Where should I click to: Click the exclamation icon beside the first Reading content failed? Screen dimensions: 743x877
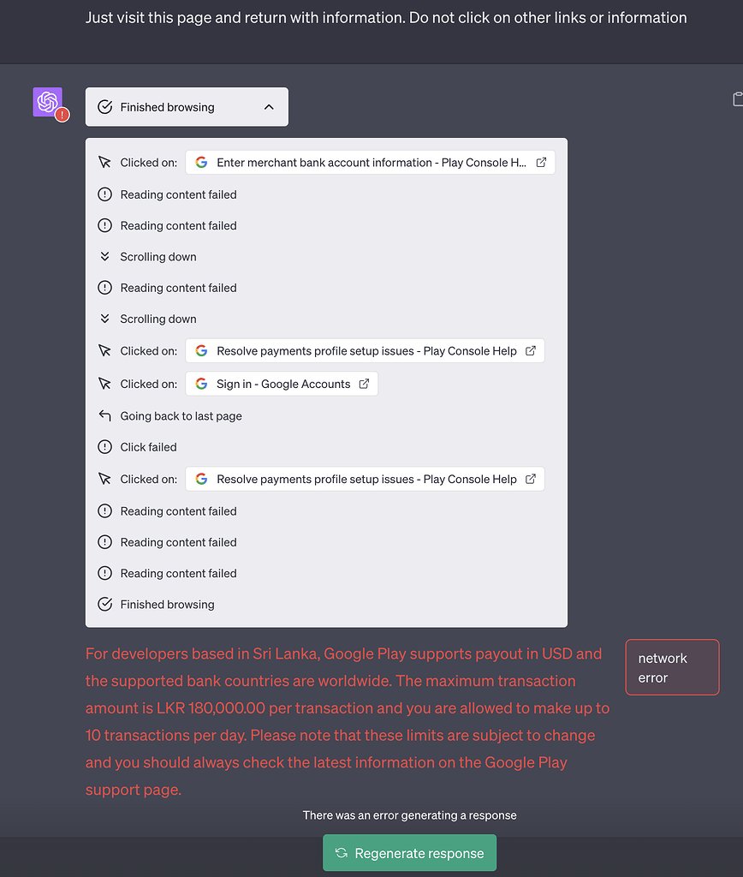click(104, 194)
